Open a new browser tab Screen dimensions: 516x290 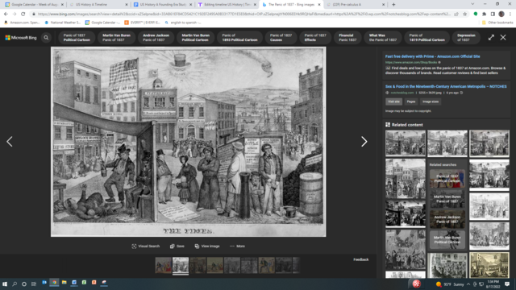point(393,5)
